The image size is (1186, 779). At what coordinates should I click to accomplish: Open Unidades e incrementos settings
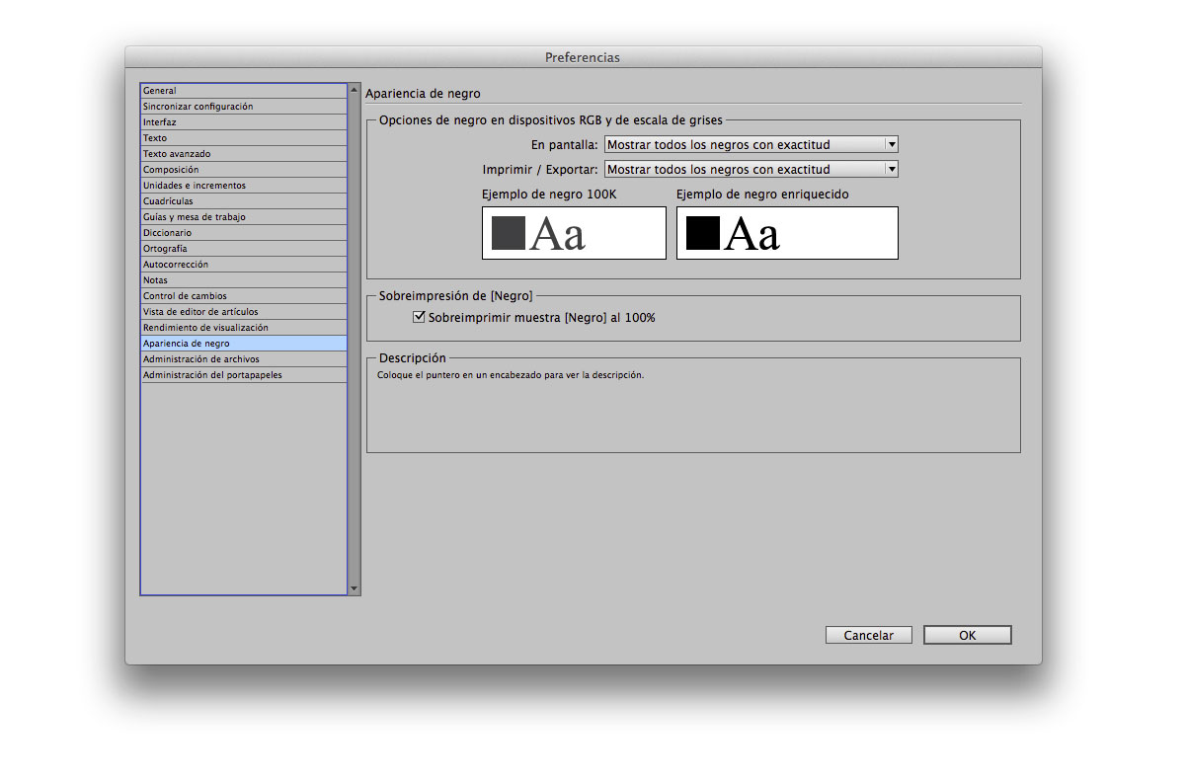point(244,186)
